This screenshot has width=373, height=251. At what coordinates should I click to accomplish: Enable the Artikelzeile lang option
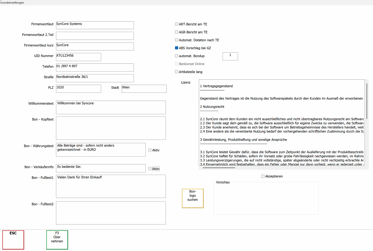[x=177, y=72]
